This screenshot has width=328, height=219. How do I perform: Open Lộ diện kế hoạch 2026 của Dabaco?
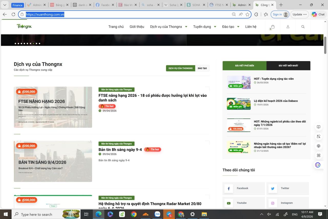(276, 101)
